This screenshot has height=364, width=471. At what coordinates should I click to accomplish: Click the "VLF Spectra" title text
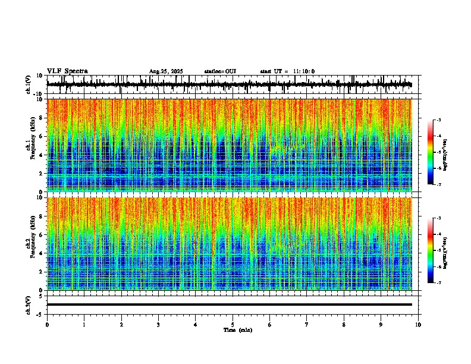67,71
